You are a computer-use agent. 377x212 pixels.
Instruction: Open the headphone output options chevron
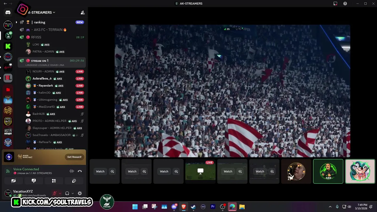73,193
